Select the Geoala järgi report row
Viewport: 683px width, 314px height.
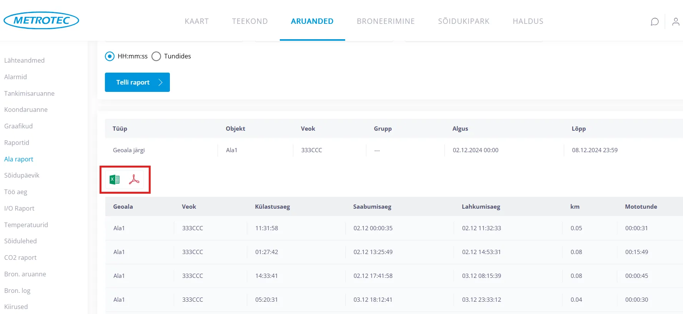click(129, 150)
